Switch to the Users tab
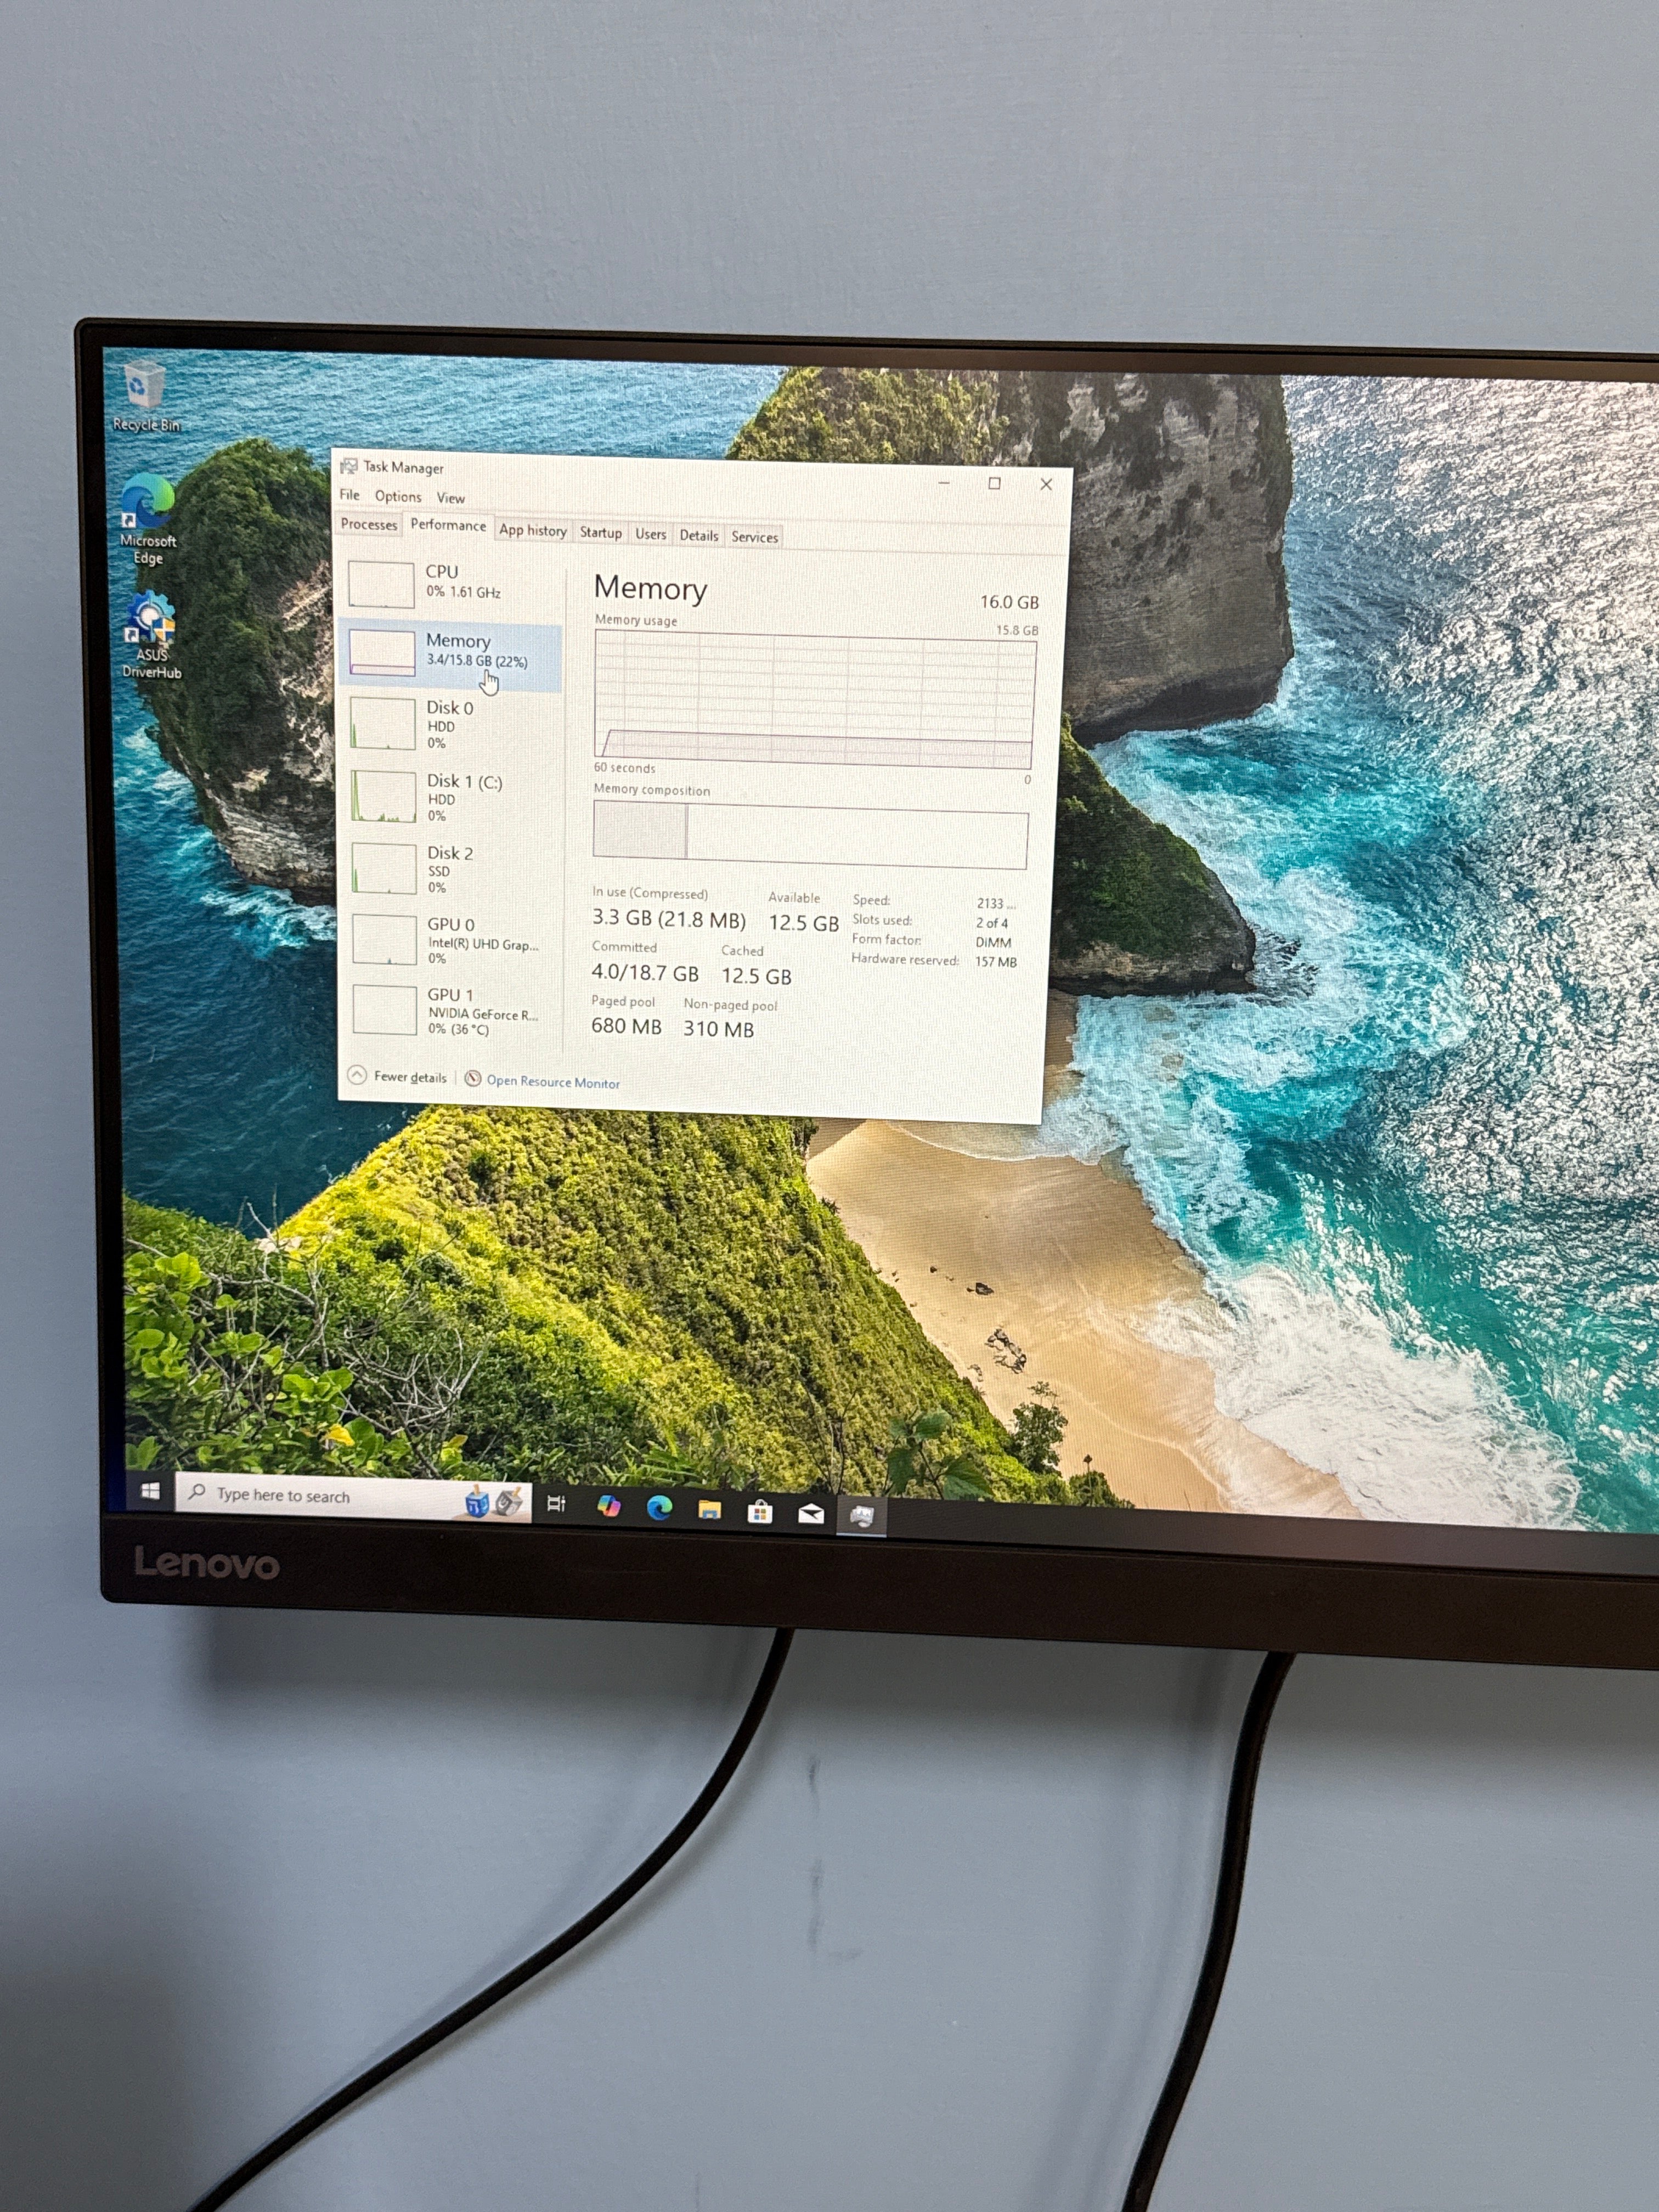The image size is (1659, 2212). click(651, 534)
